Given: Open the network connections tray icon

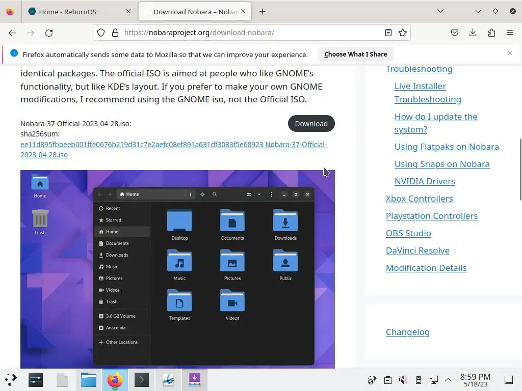Looking at the screenshot, I should coord(433,380).
